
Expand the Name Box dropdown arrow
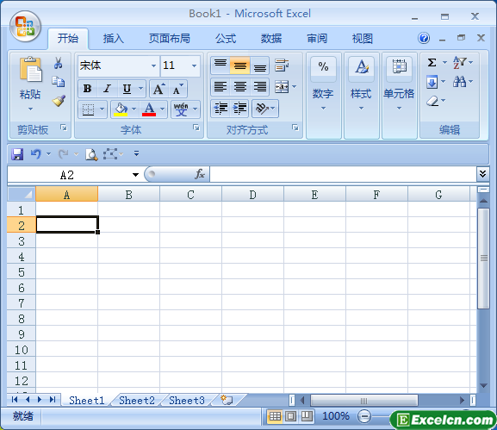(x=135, y=175)
